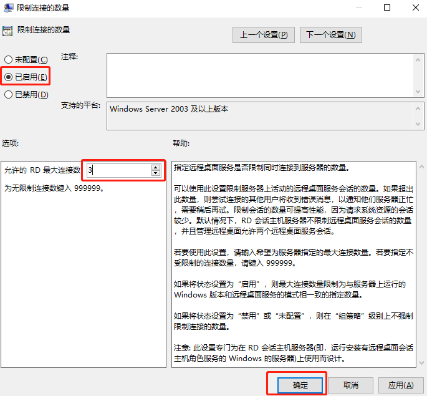The width and height of the screenshot is (427, 396).
Task: Click up arrow in 支持的平台 box scrollbar
Action: coord(418,108)
